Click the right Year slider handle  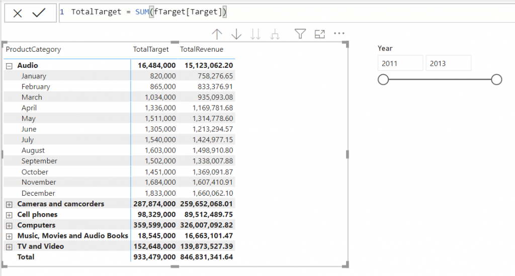[x=496, y=79]
